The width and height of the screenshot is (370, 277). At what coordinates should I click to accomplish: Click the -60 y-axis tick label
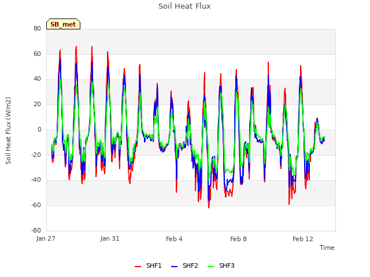coord(36,205)
